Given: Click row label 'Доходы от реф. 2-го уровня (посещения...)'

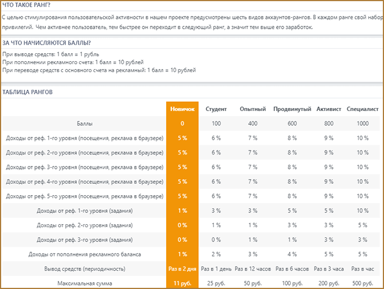Looking at the screenshot, I should click(x=84, y=153).
